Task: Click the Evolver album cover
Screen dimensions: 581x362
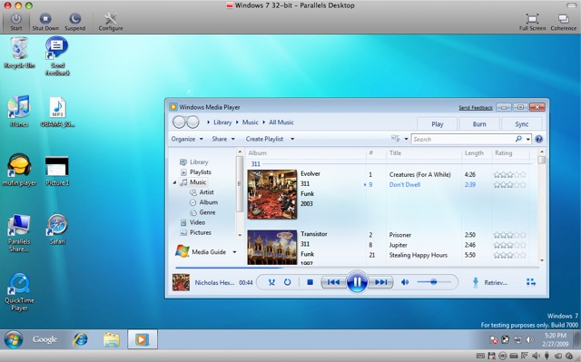Action: [x=272, y=194]
